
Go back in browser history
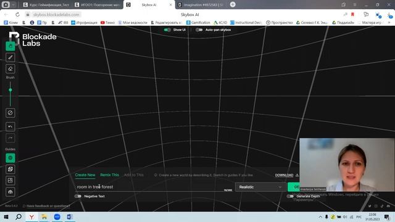(x=6, y=15)
